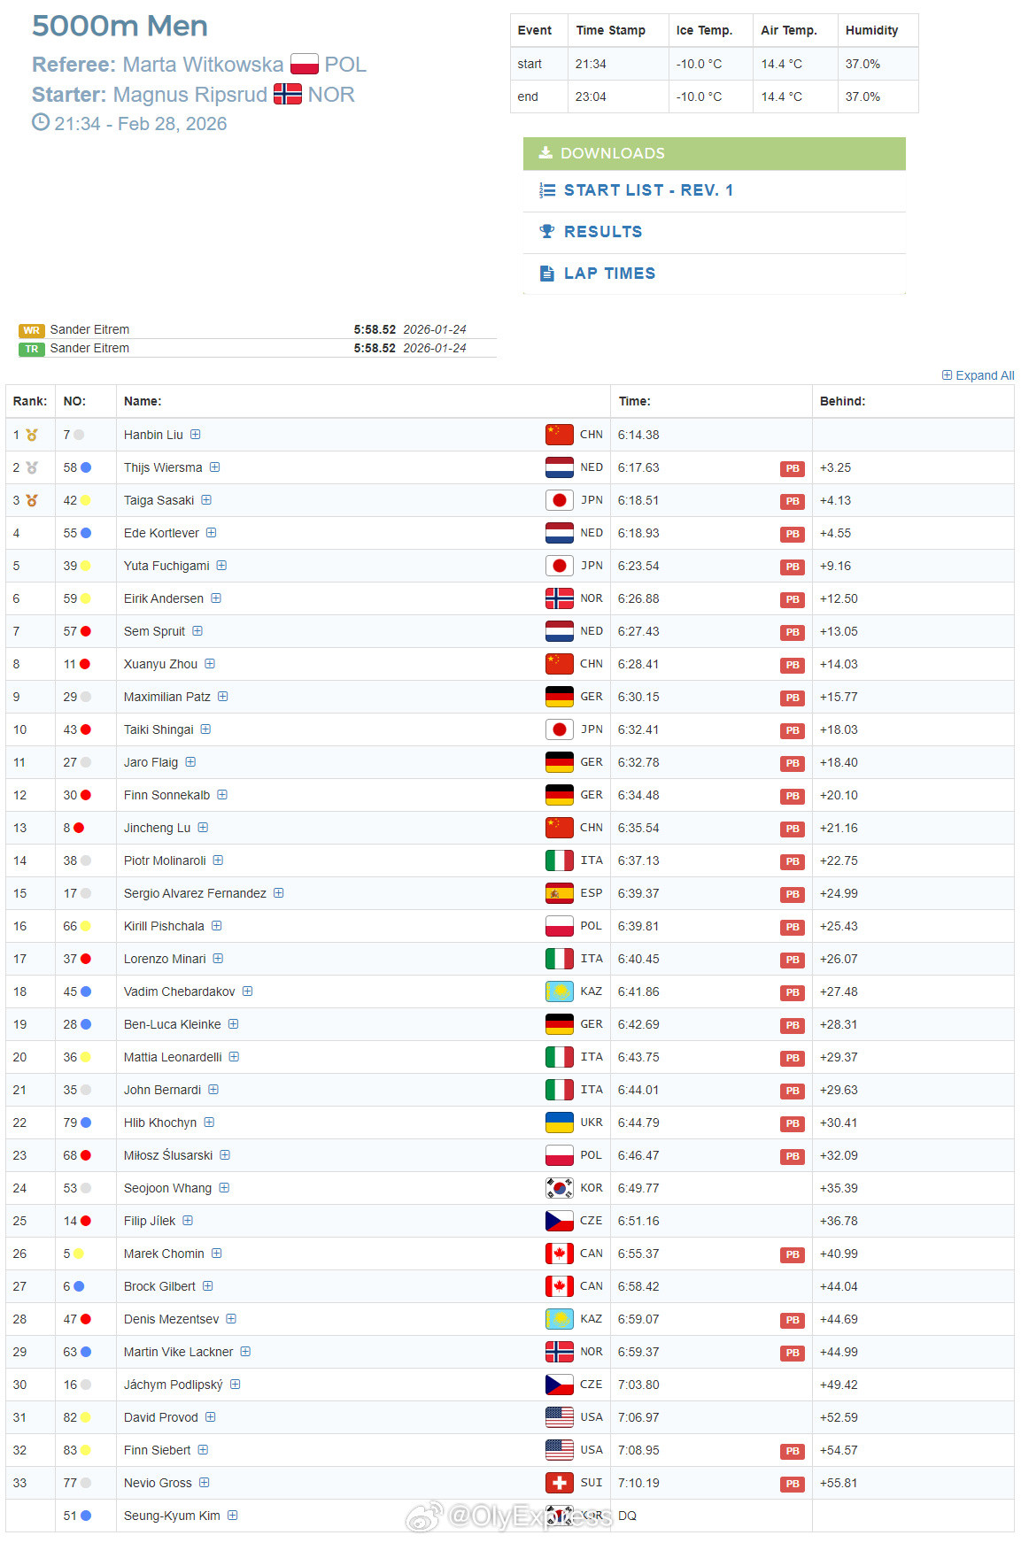Image resolution: width=1021 pixels, height=1543 pixels.
Task: Click the numbered list icon beside Start List
Action: (x=547, y=190)
